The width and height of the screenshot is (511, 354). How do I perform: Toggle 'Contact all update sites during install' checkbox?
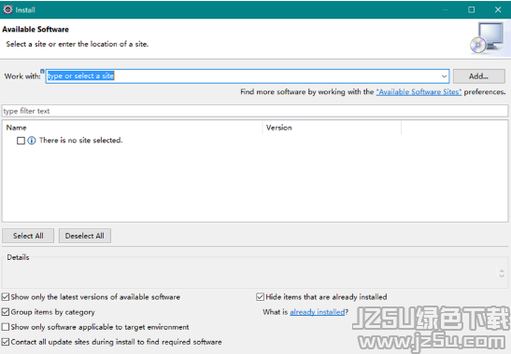(x=6, y=342)
